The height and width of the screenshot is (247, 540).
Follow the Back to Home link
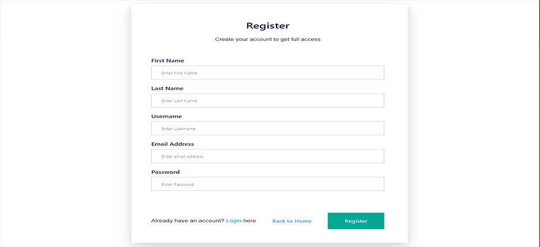(292, 221)
